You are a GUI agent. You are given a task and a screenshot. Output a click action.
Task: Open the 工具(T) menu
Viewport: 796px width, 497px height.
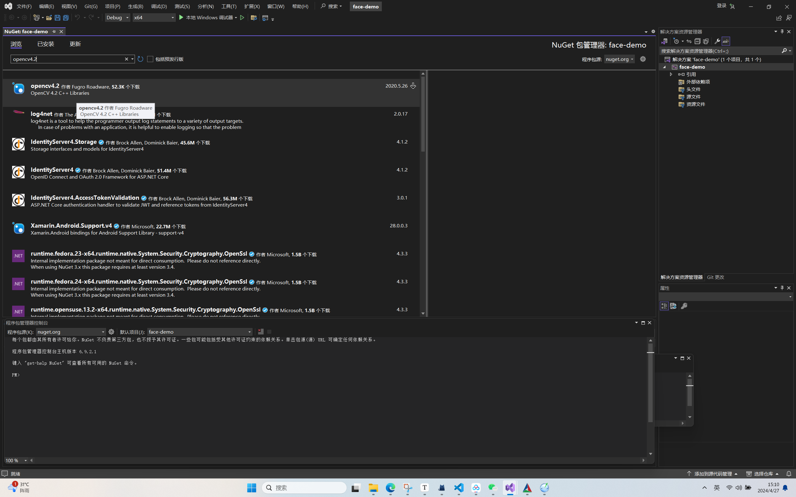coord(229,6)
